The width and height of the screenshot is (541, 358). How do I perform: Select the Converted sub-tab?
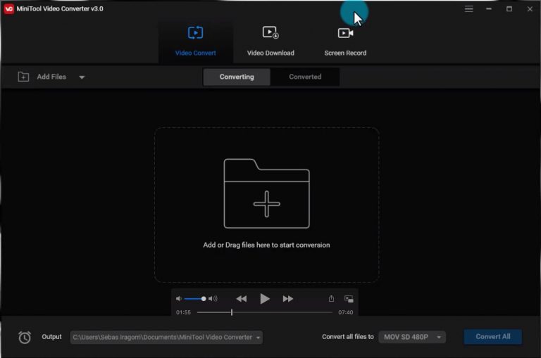[305, 77]
